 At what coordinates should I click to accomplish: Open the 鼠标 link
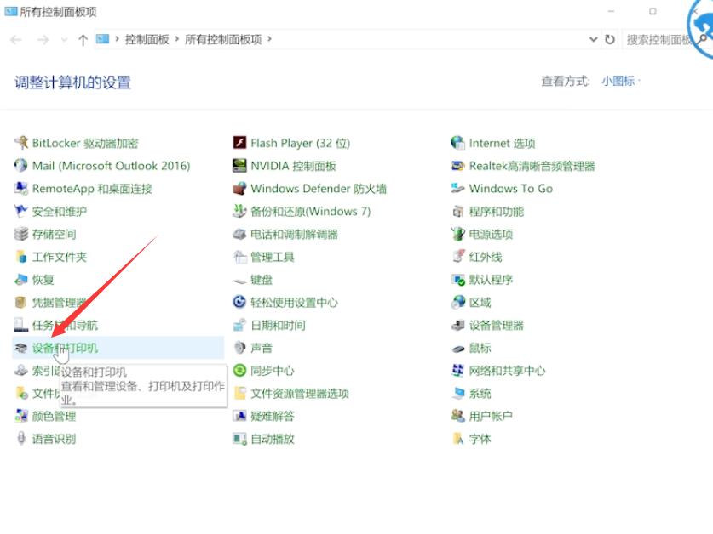[x=480, y=348]
